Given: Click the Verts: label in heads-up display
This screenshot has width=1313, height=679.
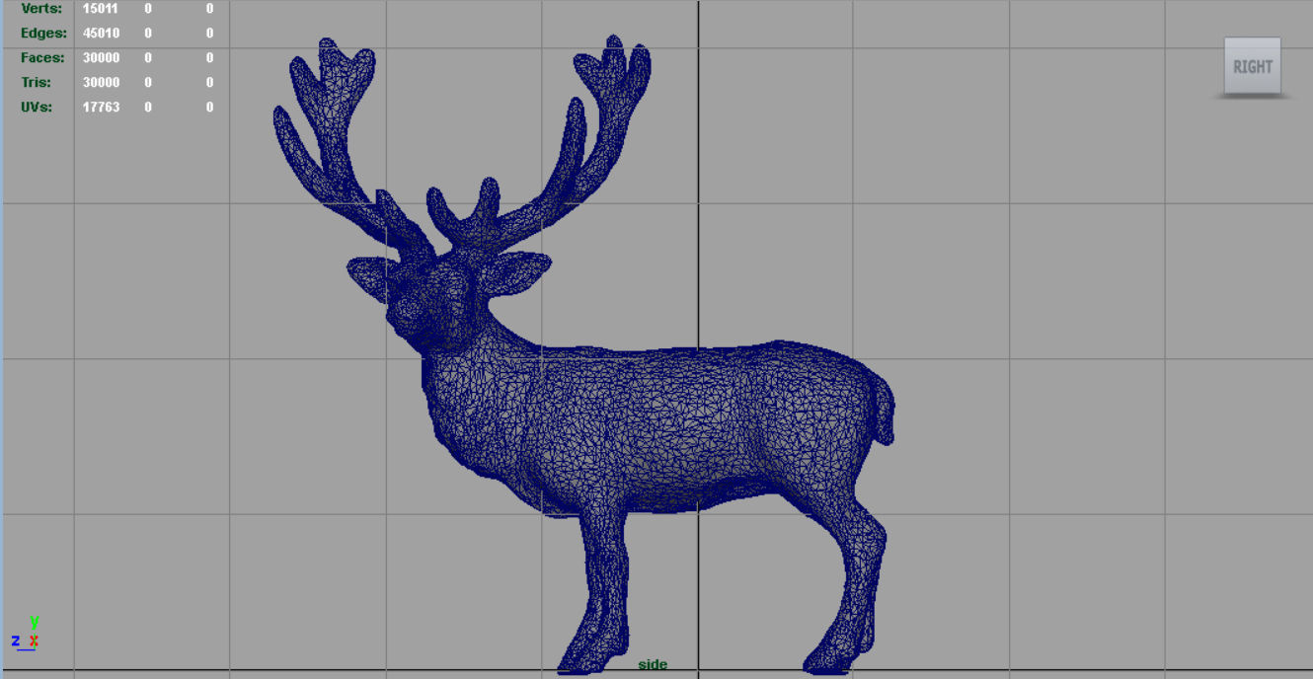Looking at the screenshot, I should [41, 8].
